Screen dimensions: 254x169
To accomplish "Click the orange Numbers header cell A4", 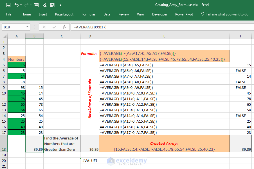I will click(x=16, y=59).
